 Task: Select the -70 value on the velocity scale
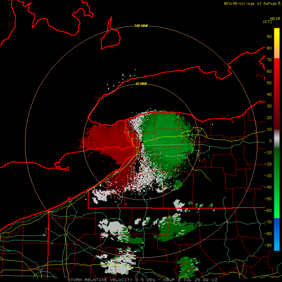[268, 222]
